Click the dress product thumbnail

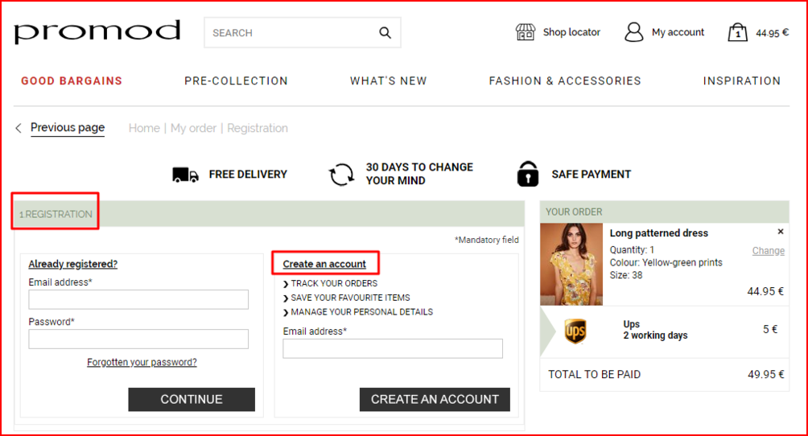(571, 265)
